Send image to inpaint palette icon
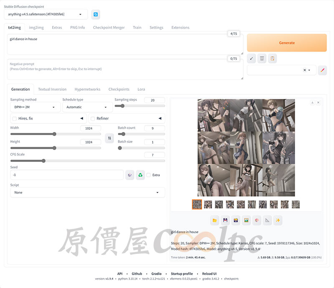The width and height of the screenshot is (334, 288). (257, 220)
